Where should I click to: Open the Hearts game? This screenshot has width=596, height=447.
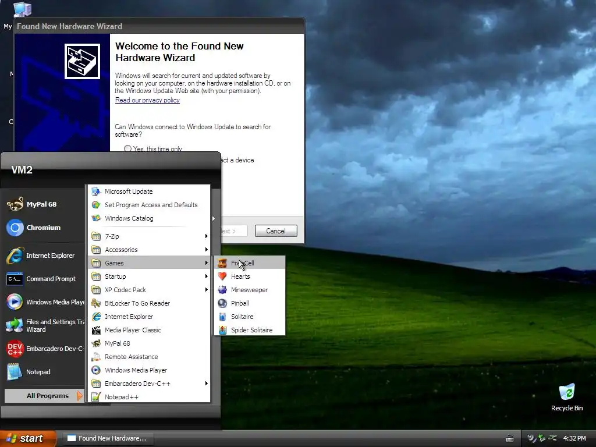click(x=250, y=276)
